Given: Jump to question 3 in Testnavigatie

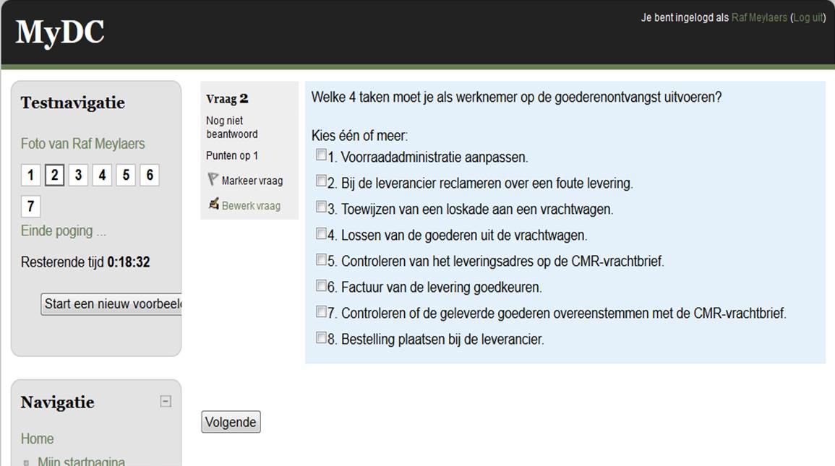Looking at the screenshot, I should (78, 175).
